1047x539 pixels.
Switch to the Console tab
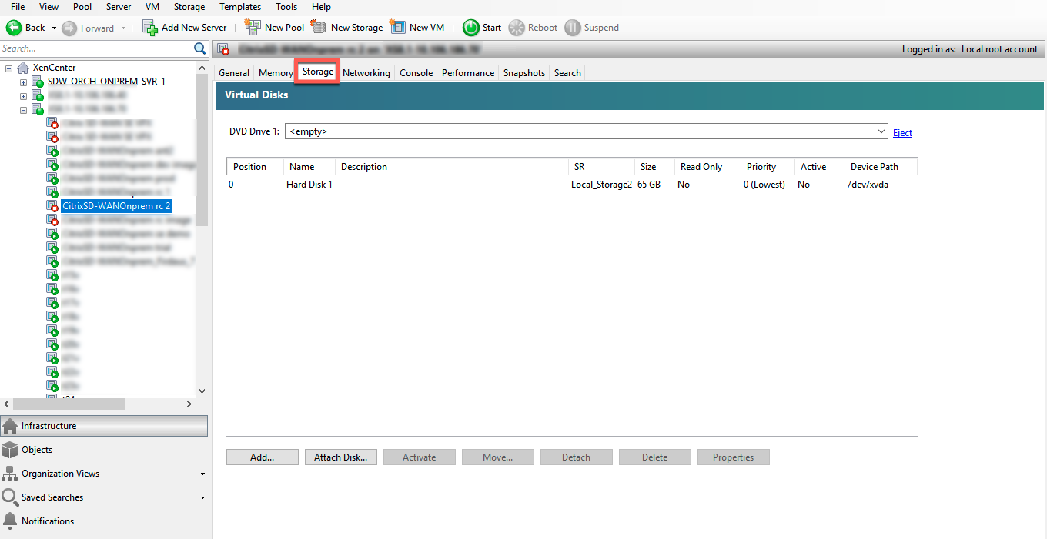point(416,73)
